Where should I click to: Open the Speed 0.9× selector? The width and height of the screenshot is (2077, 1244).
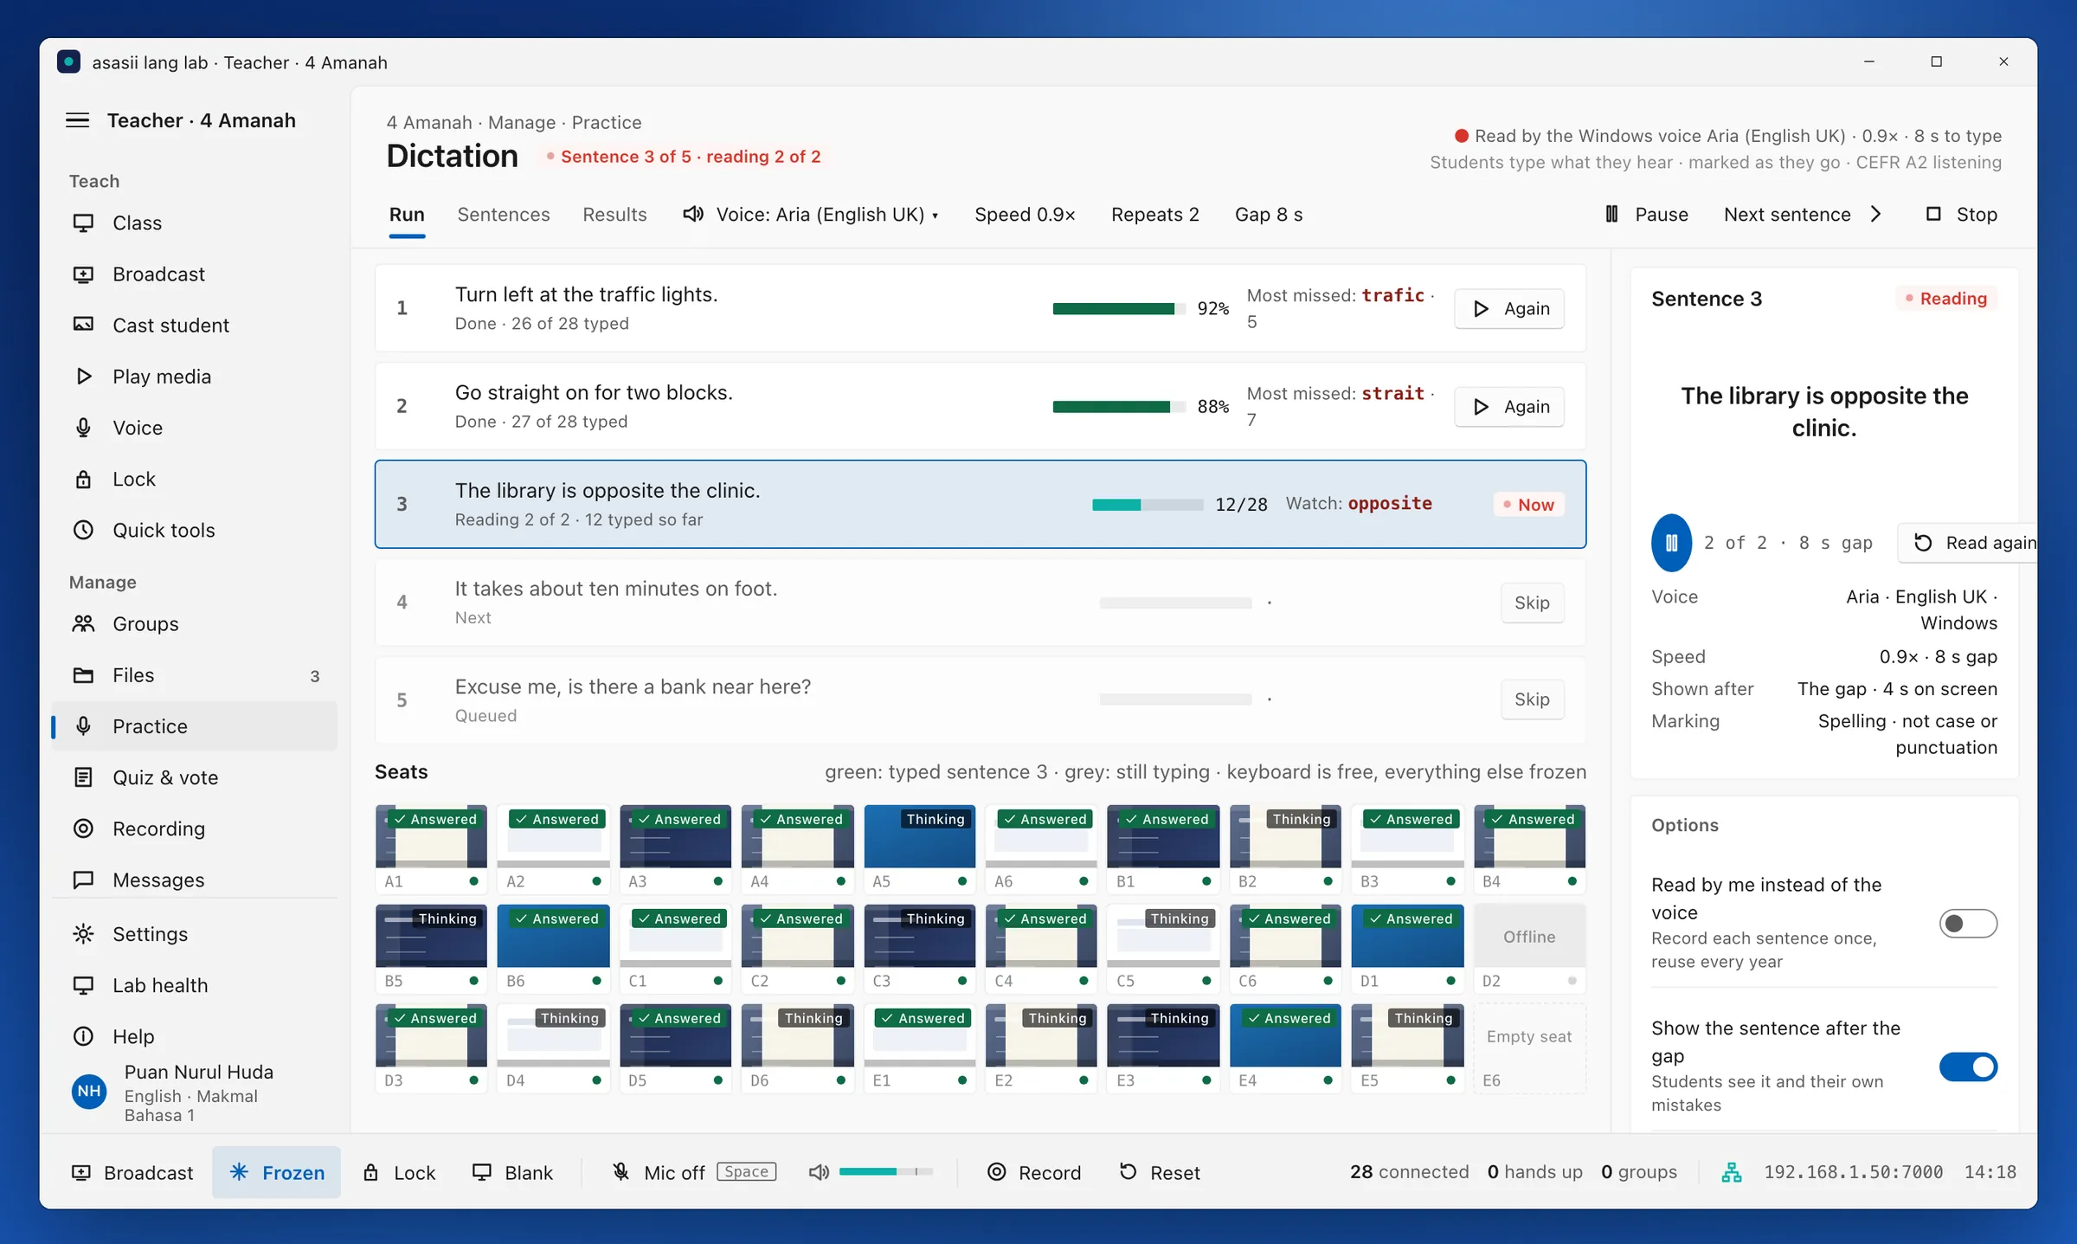1025,215
